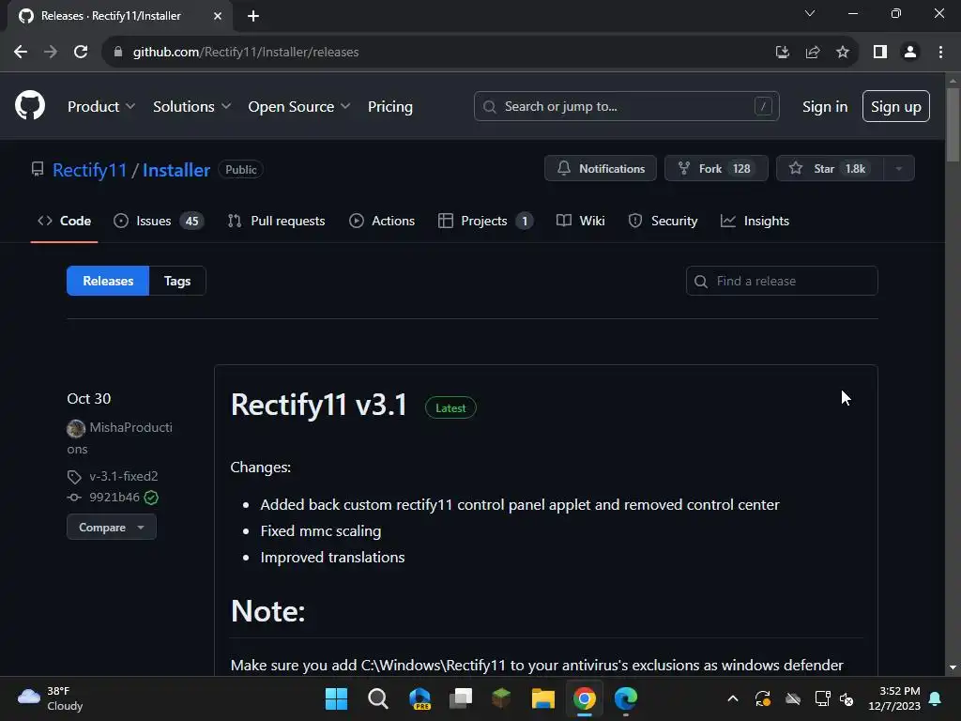Viewport: 961px width, 721px height.
Task: Open the notification bell in the taskbar
Action: [936, 698]
